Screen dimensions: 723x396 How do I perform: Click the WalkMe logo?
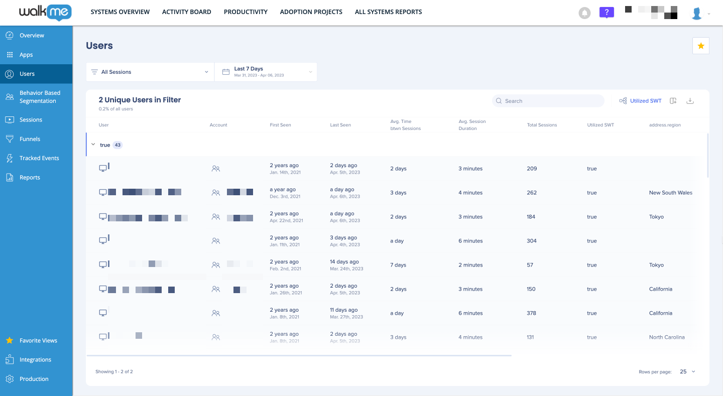coord(45,13)
